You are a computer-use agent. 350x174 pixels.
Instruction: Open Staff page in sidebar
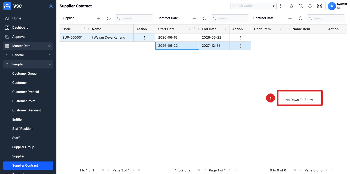28,138
